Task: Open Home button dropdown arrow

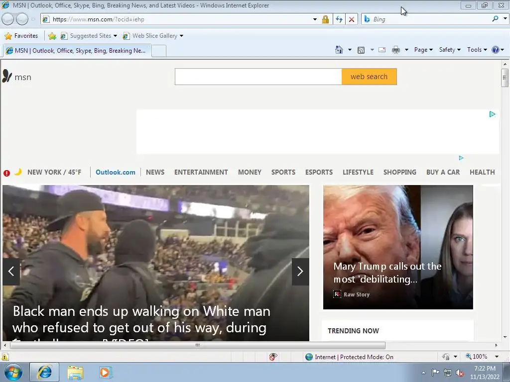Action: coord(350,50)
